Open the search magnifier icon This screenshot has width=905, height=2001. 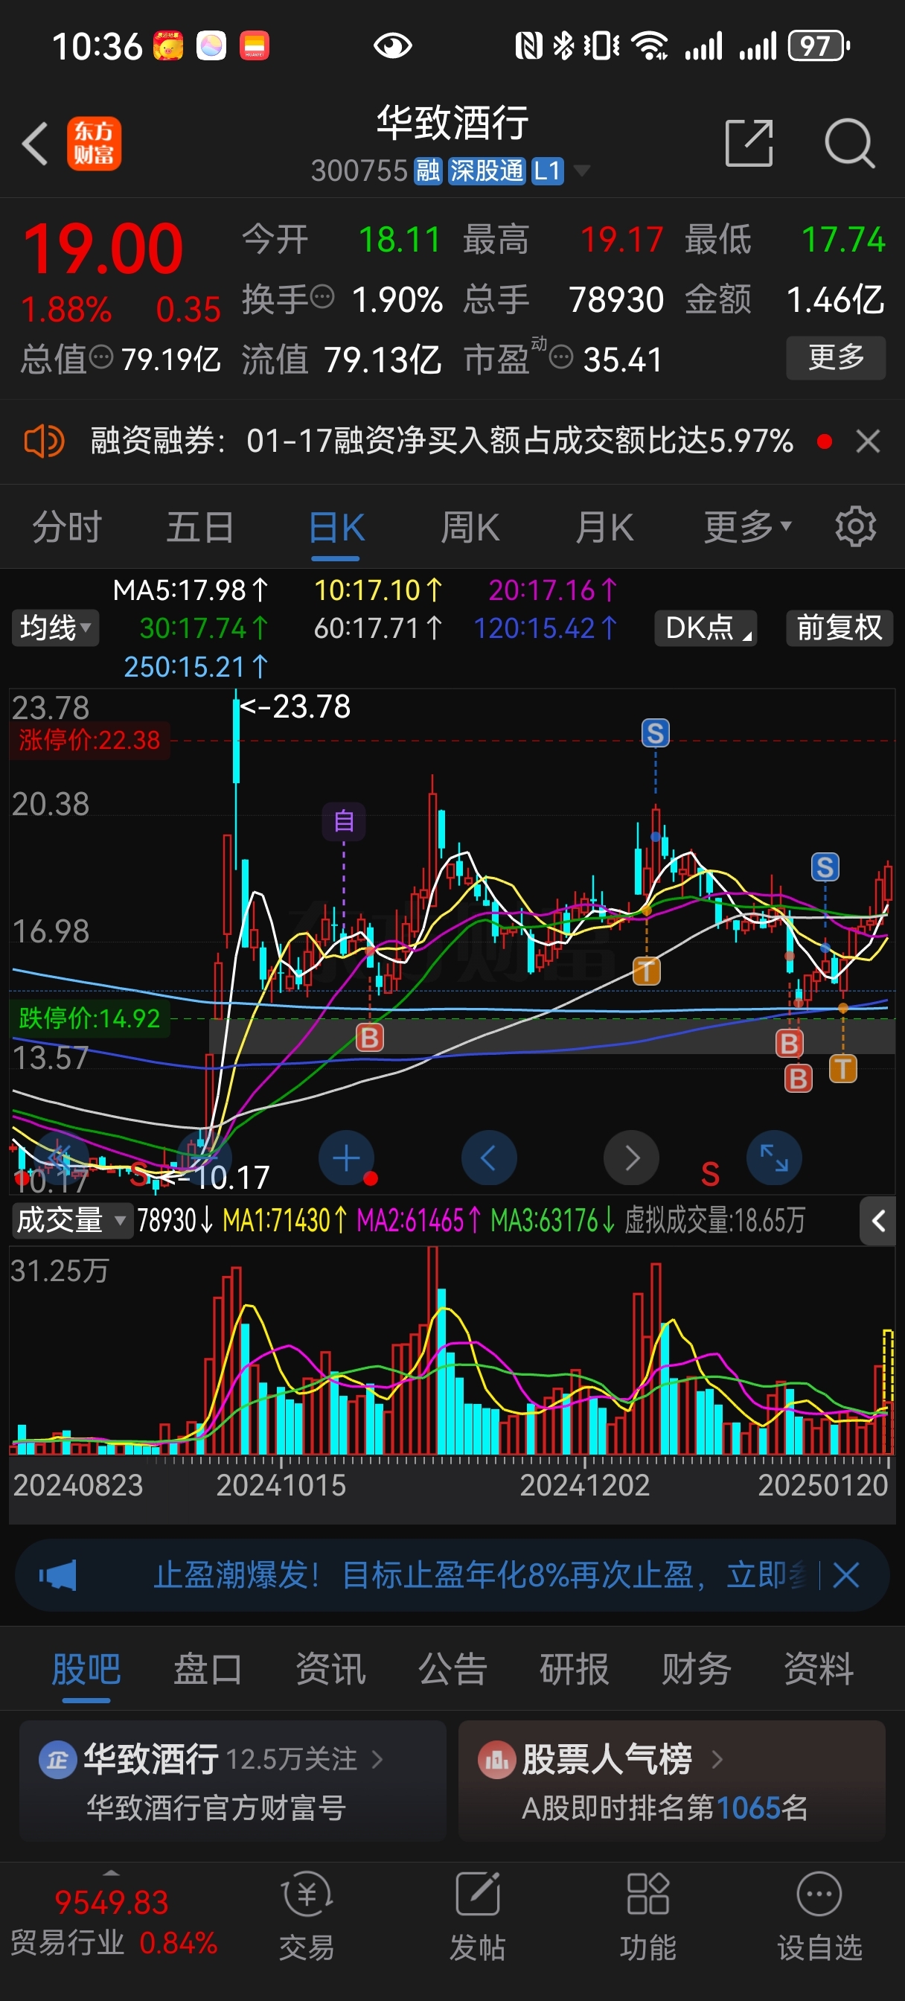click(x=850, y=143)
